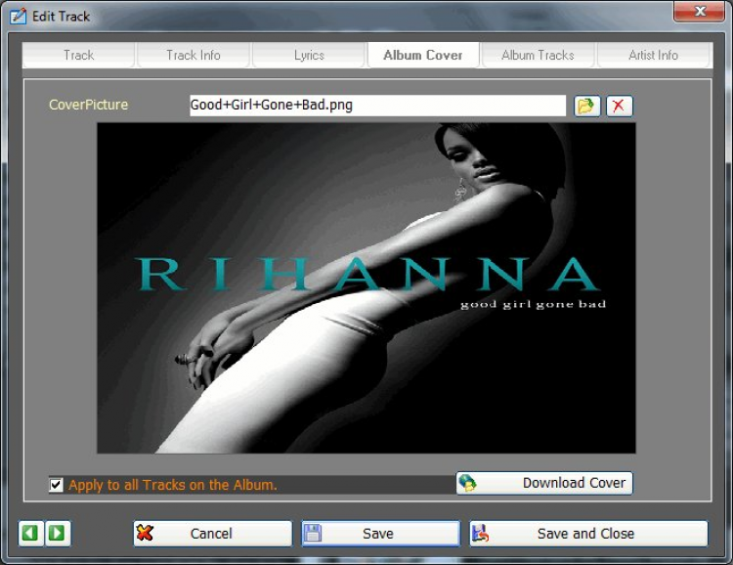The height and width of the screenshot is (565, 733).
Task: Click the CoverPicture filename field
Action: pos(377,106)
